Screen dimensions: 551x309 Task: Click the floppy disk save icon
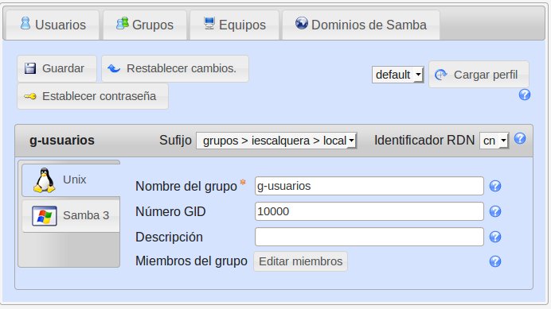pyautogui.click(x=30, y=68)
